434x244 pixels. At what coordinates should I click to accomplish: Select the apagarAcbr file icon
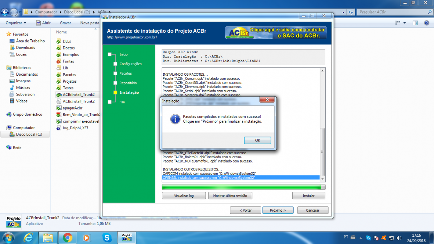coord(59,108)
